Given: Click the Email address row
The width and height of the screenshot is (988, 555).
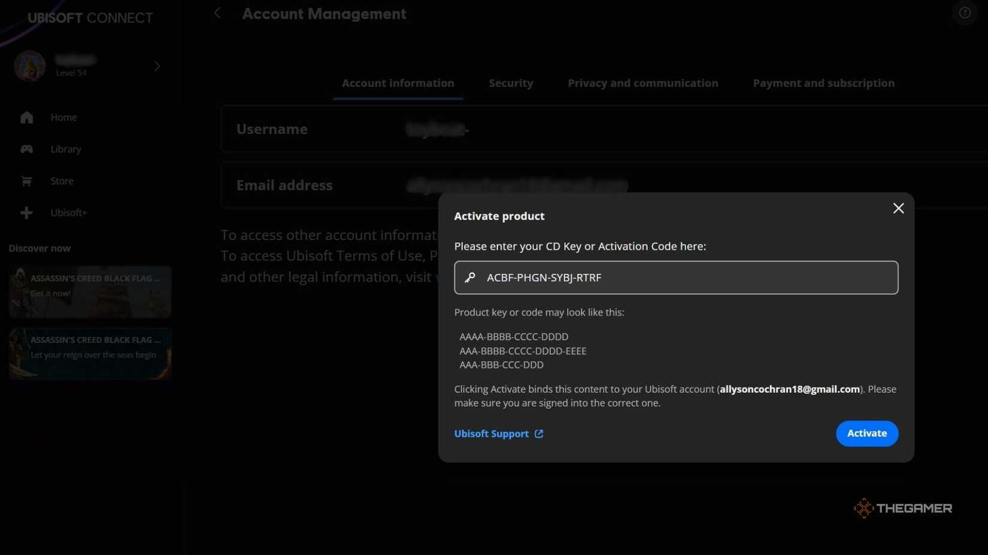Looking at the screenshot, I should click(x=604, y=185).
